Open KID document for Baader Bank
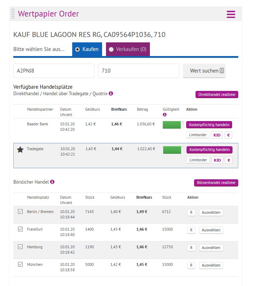 pos(217,135)
